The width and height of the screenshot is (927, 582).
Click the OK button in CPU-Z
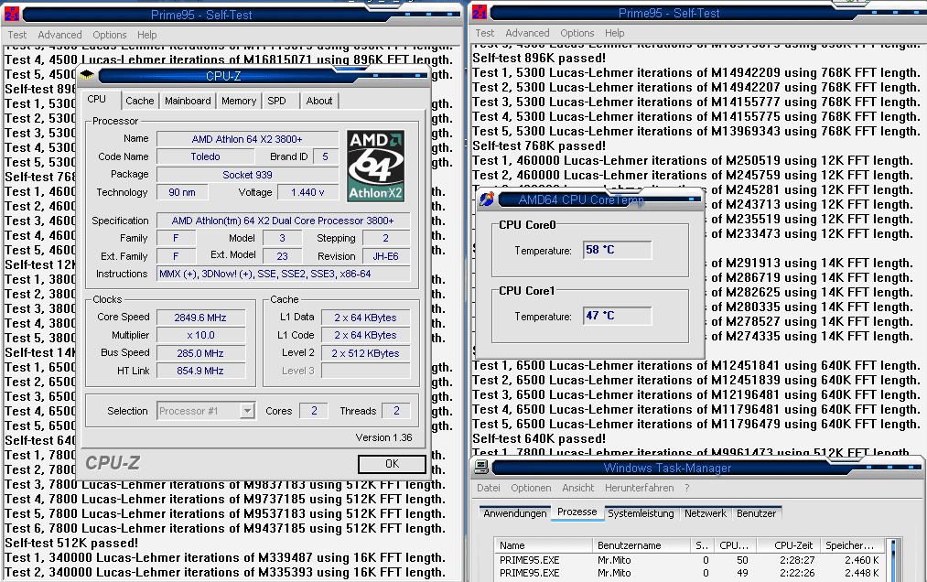pos(392,464)
